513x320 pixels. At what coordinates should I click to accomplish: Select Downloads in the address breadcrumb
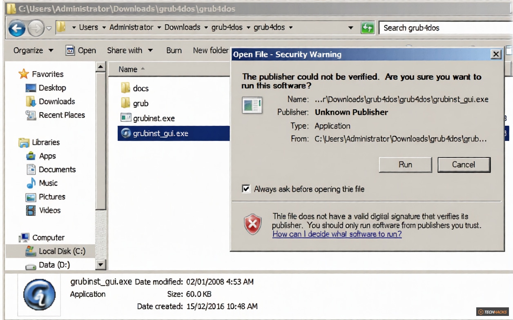tap(182, 27)
